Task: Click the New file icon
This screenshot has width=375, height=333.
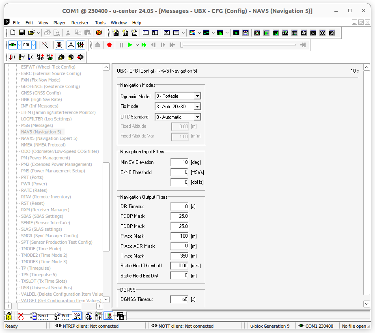Action: pyautogui.click(x=13, y=33)
